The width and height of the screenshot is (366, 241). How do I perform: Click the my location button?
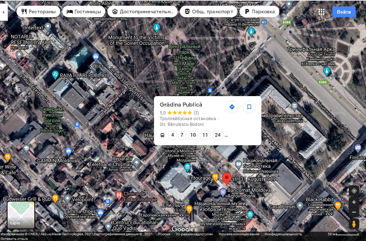tap(354, 191)
